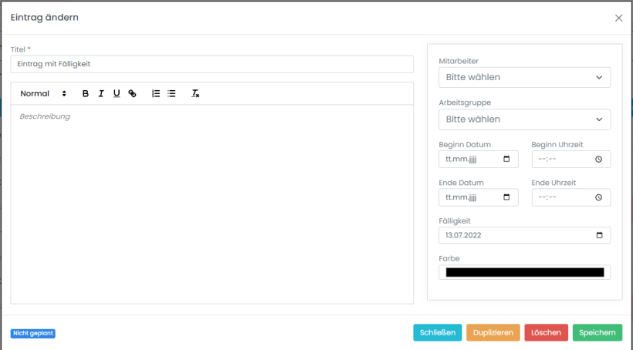
Task: Apply italic formatting in the editor
Action: coord(101,93)
